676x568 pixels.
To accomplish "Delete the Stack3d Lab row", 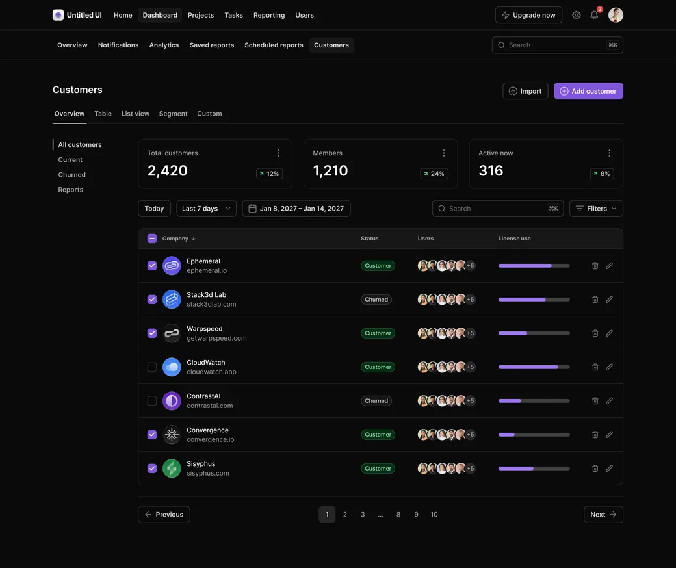I will point(595,300).
